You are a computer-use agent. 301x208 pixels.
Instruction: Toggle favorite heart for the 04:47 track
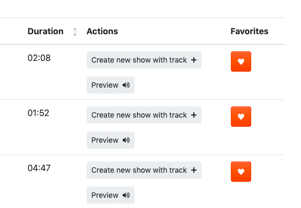[241, 172]
